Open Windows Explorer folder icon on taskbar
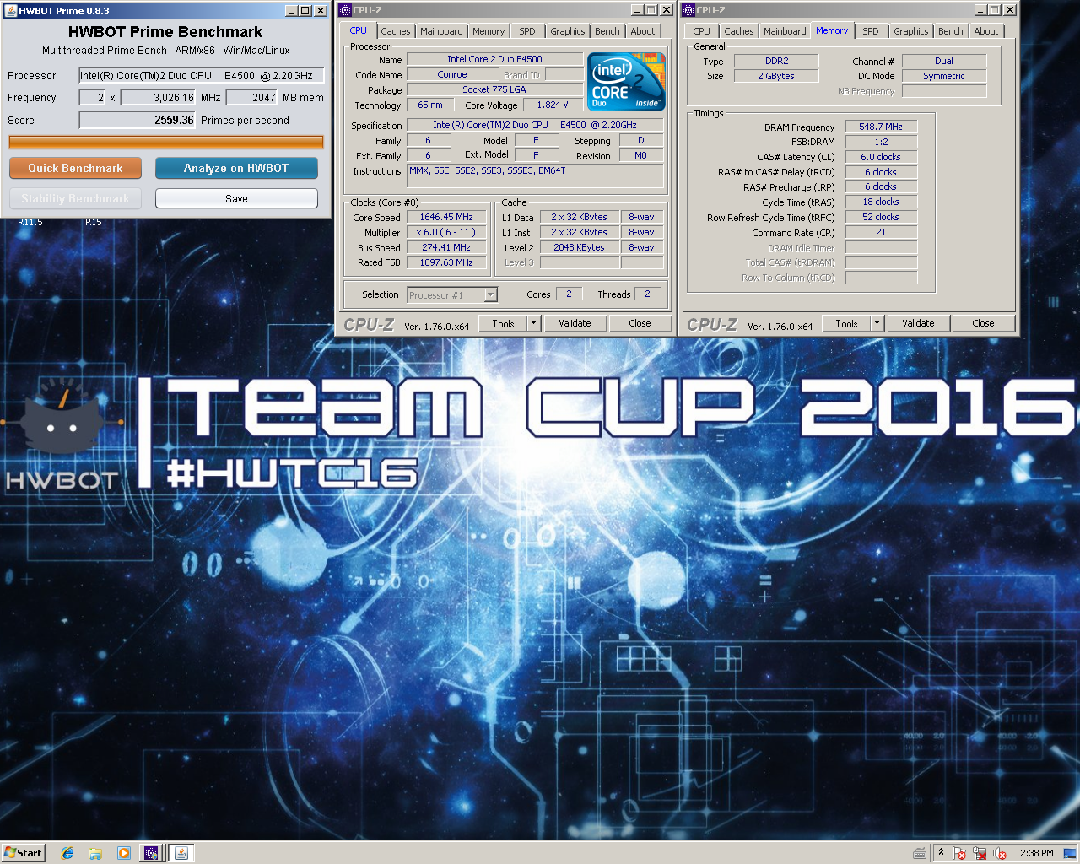Screen dimensions: 1080x864 tap(95, 853)
